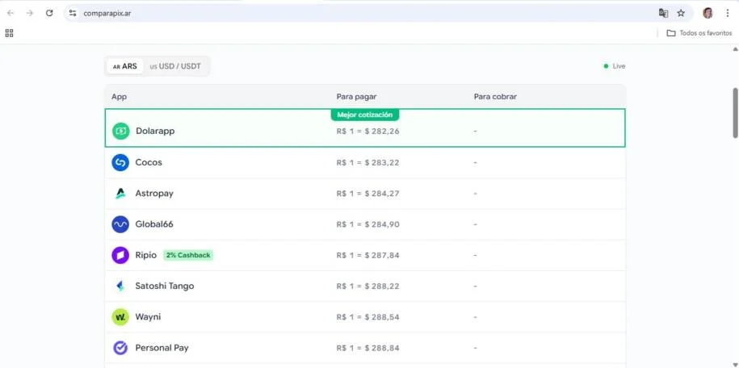Switch currency to USD / USDT
739x368 pixels.
[x=175, y=66]
